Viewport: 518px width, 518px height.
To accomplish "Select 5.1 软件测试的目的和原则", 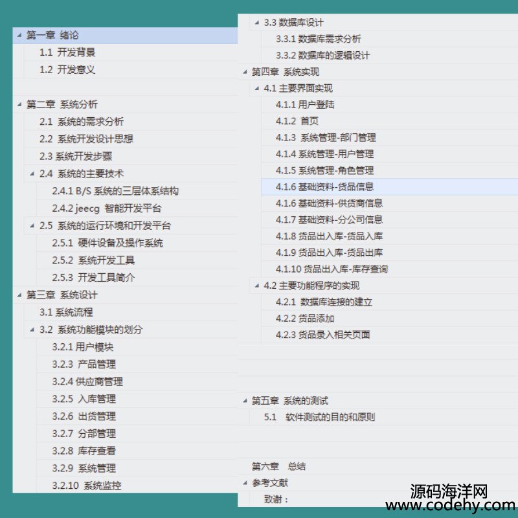I will [x=319, y=418].
